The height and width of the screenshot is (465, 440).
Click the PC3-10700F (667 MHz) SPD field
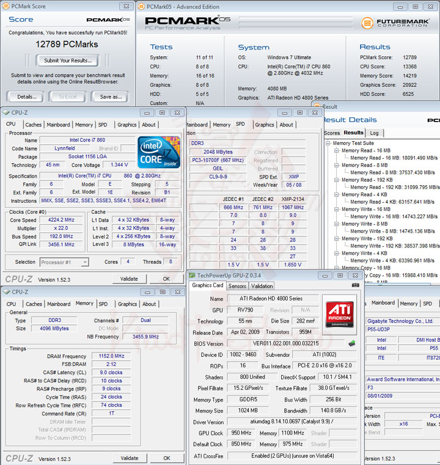pos(218,160)
